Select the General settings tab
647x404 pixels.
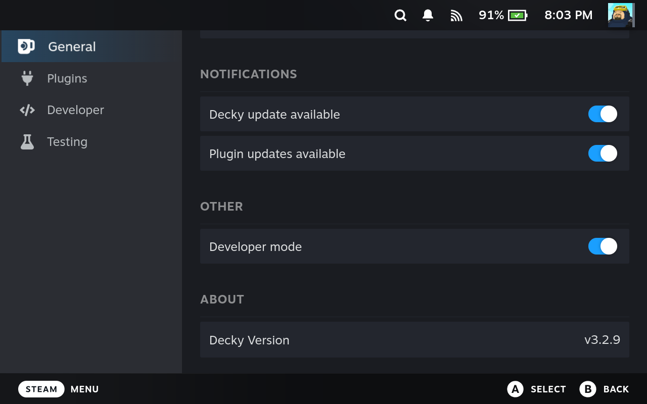tap(91, 46)
